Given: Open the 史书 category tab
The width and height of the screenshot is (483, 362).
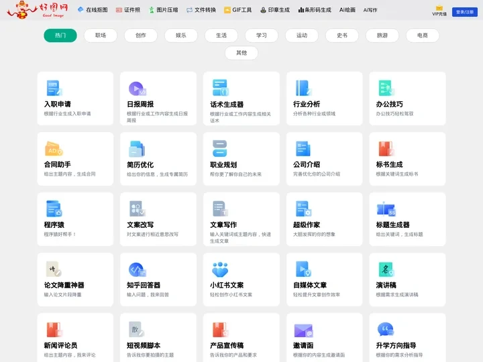Looking at the screenshot, I should pyautogui.click(x=342, y=36).
